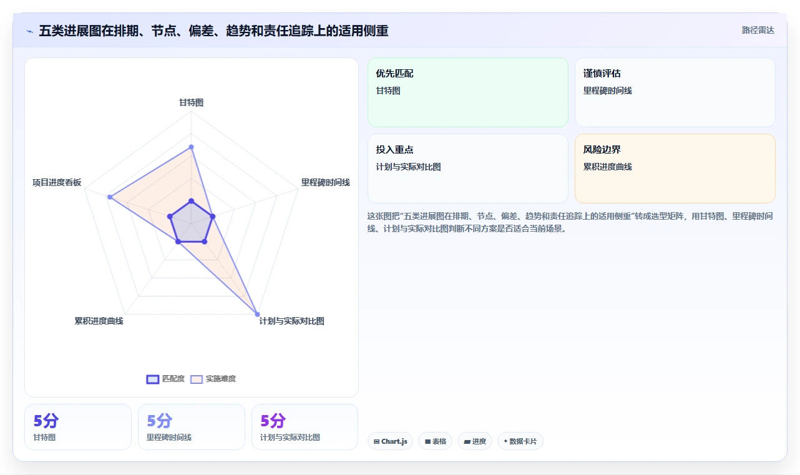800x475 pixels.
Task: Open the 风险边界 card
Action: point(675,169)
